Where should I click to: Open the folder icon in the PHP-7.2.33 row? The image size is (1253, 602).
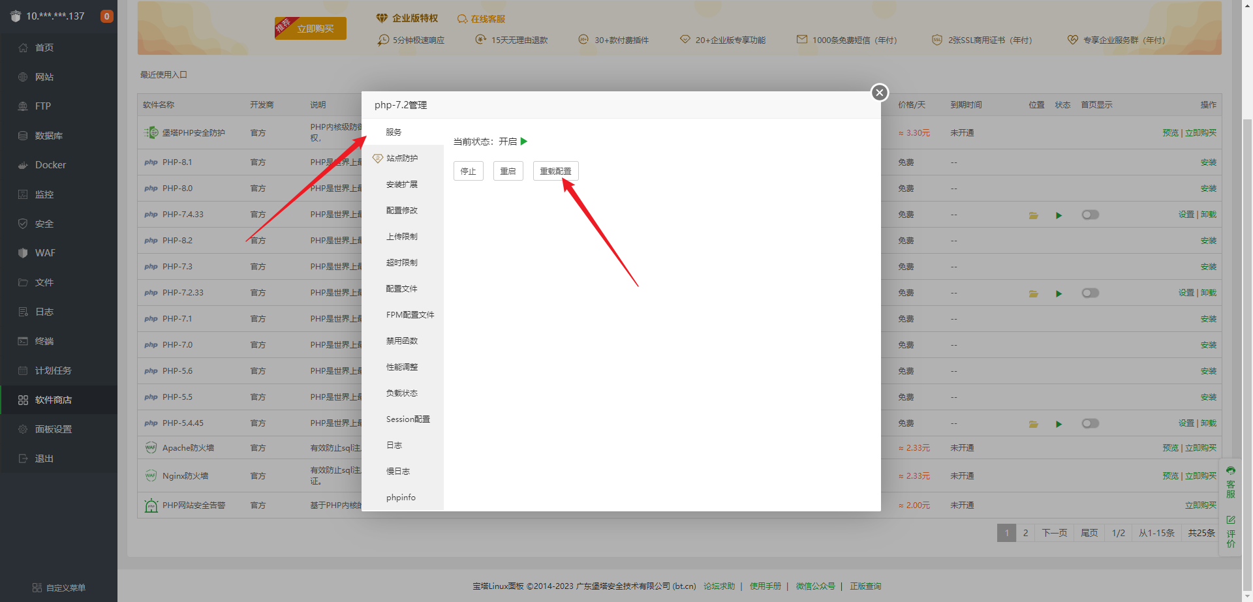(1034, 293)
